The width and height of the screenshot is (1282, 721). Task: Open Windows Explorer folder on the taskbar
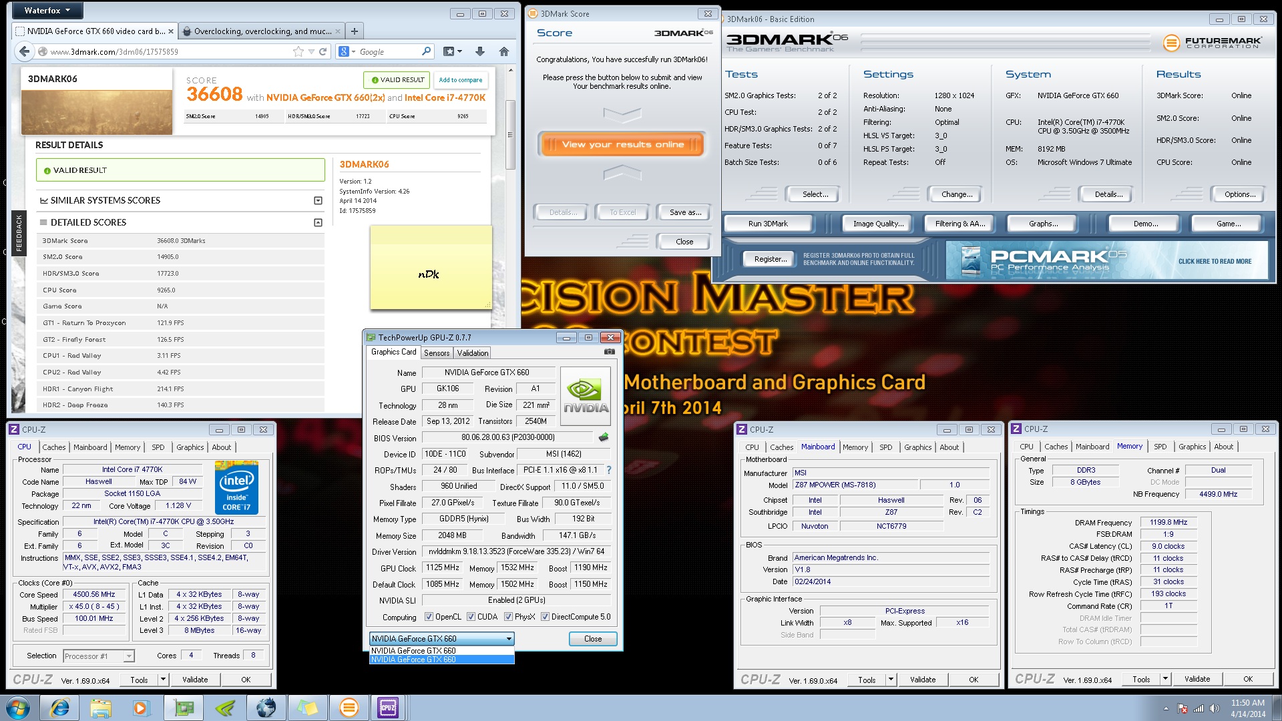[101, 707]
